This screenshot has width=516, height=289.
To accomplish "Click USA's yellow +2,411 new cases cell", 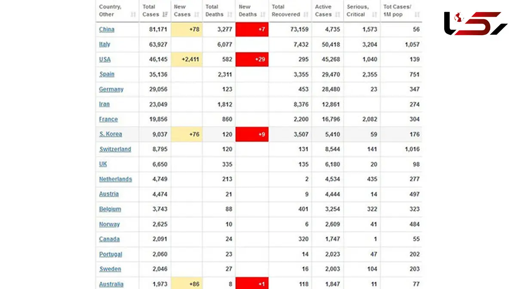I will 187,59.
